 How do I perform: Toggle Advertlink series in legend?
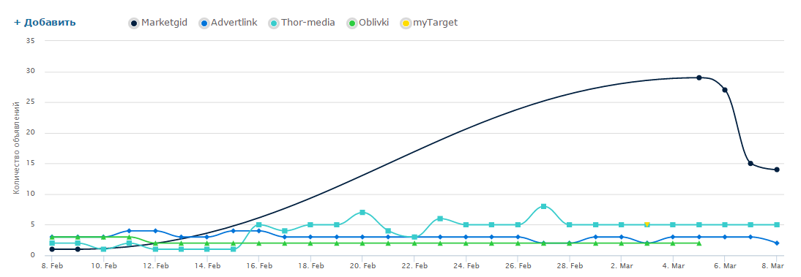[x=228, y=23]
